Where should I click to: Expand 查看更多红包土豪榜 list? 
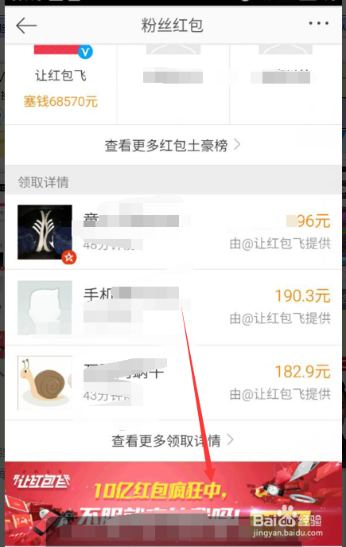tap(173, 145)
